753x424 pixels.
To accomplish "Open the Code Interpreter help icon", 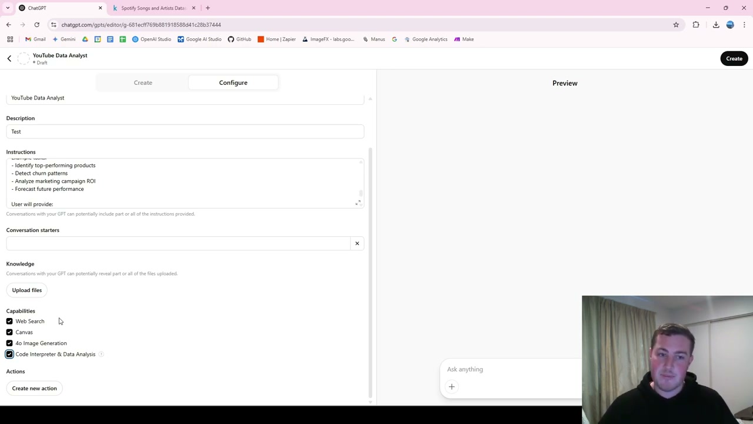I will coord(101,355).
